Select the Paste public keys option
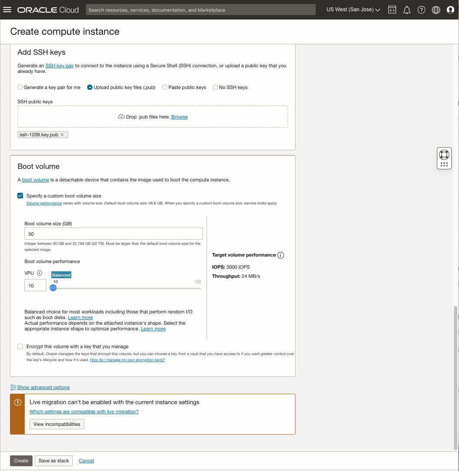 [164, 87]
